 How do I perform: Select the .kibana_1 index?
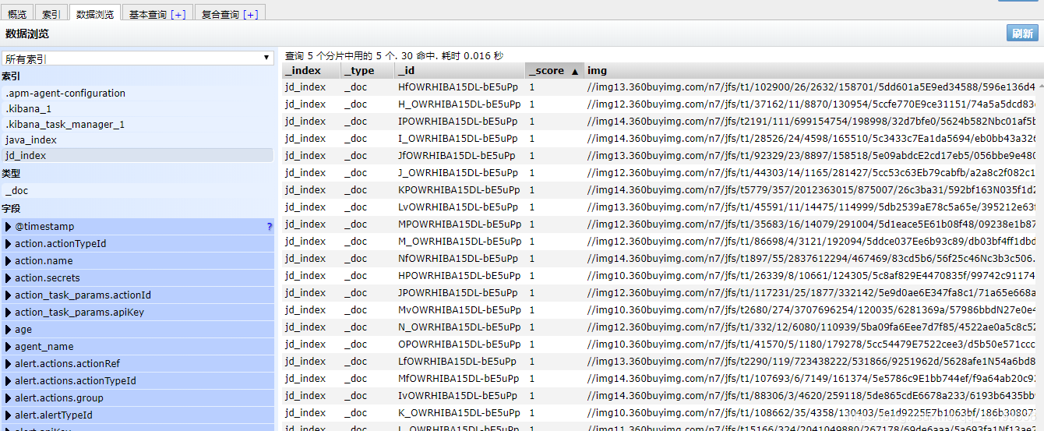[137, 108]
